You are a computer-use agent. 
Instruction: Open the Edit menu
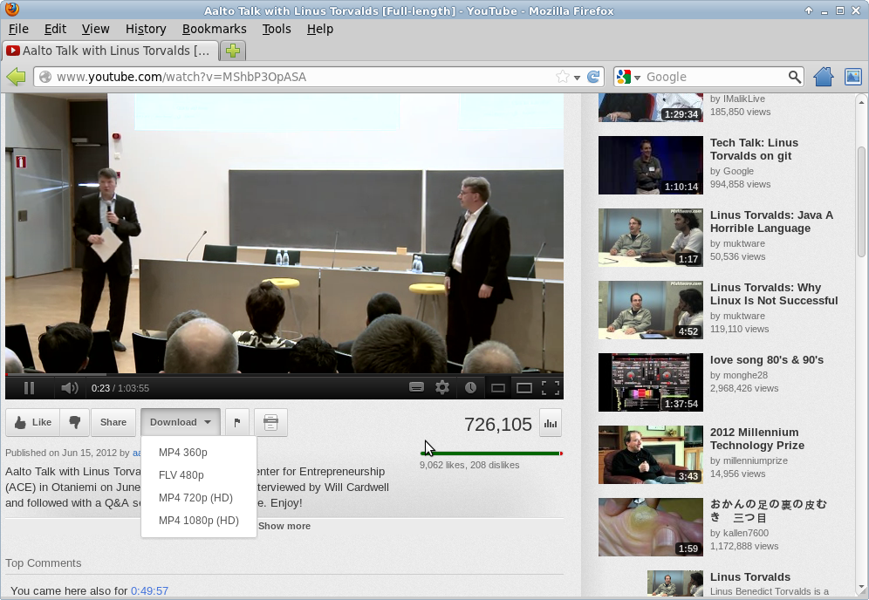coord(55,29)
